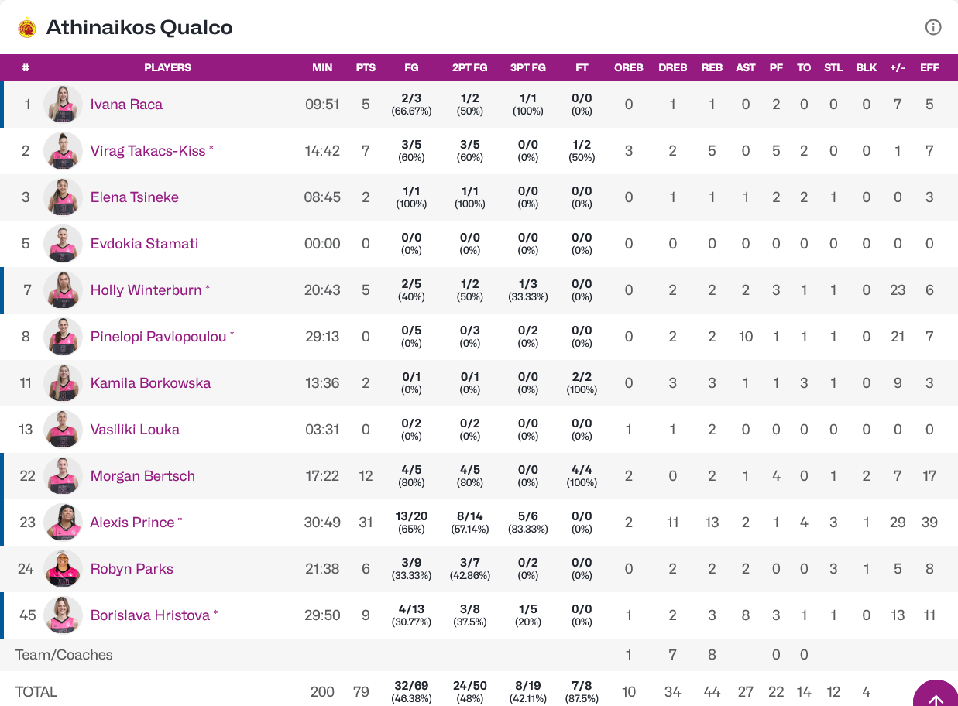958x706 pixels.
Task: Click the info icon beside team title
Action: 933,28
